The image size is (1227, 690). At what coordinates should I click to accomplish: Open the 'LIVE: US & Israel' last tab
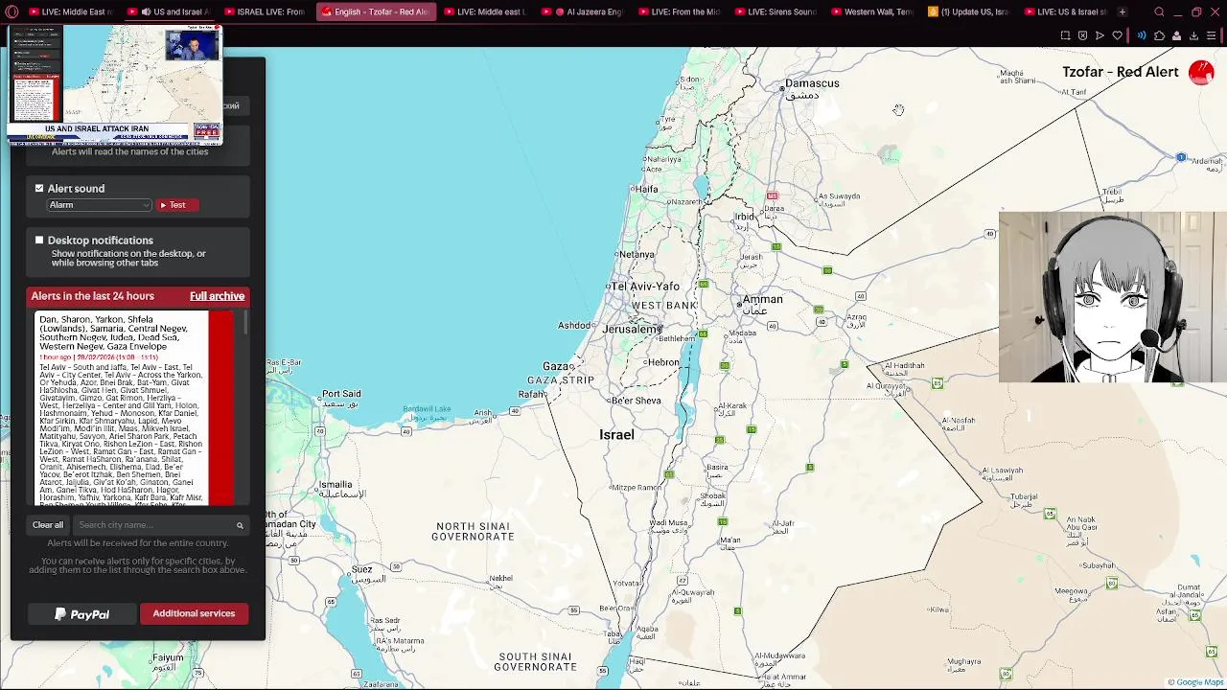1063,11
